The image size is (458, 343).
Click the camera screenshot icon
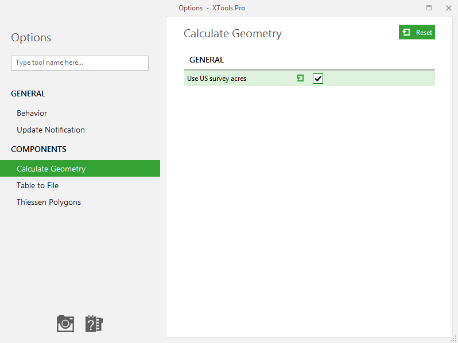[65, 323]
